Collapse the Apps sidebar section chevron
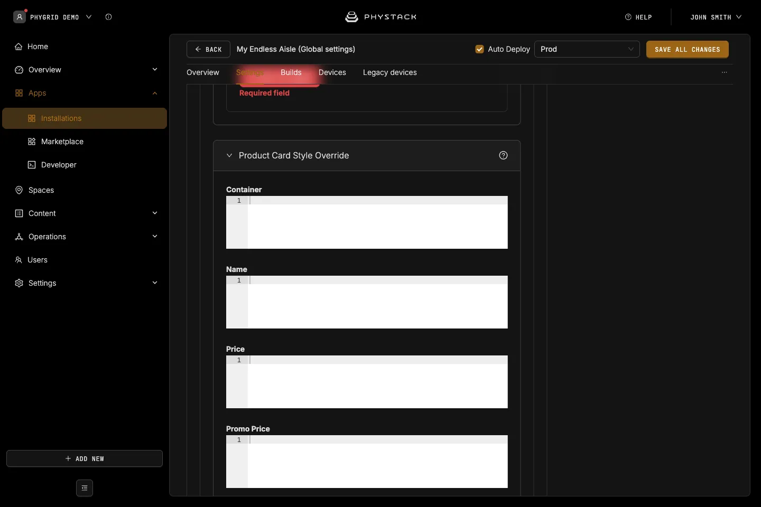761x507 pixels. coord(155,93)
